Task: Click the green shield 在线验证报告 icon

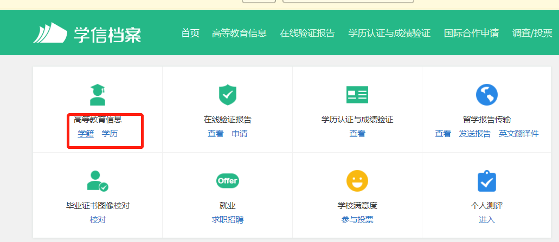Action: click(x=227, y=95)
